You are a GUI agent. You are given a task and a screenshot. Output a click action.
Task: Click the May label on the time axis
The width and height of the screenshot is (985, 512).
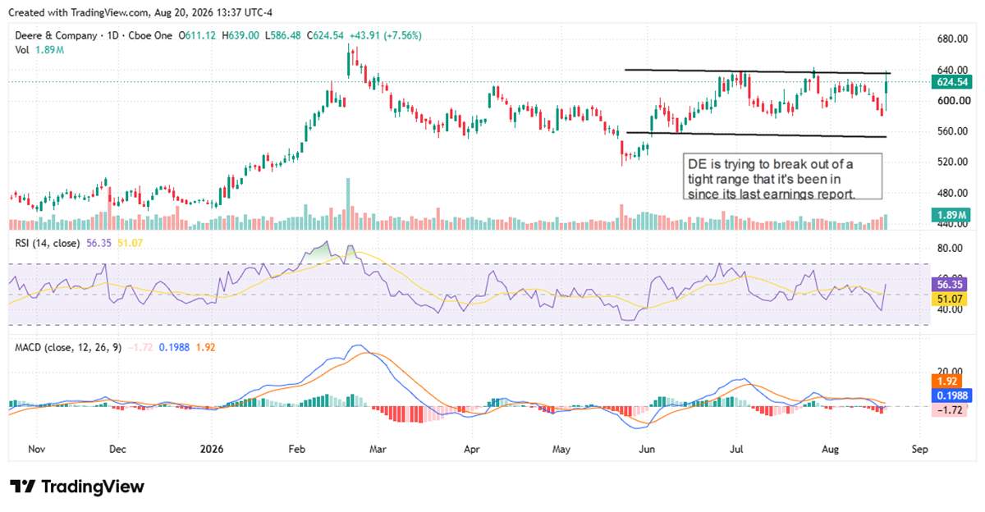(x=561, y=450)
